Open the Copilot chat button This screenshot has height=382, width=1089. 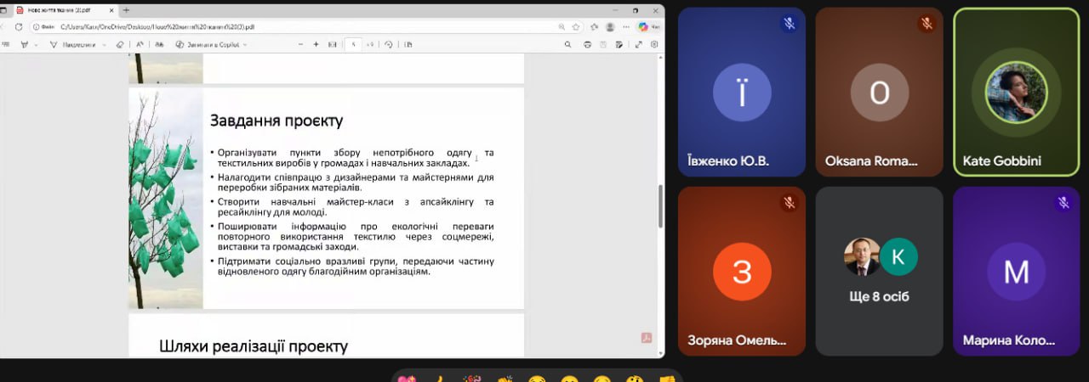(644, 26)
